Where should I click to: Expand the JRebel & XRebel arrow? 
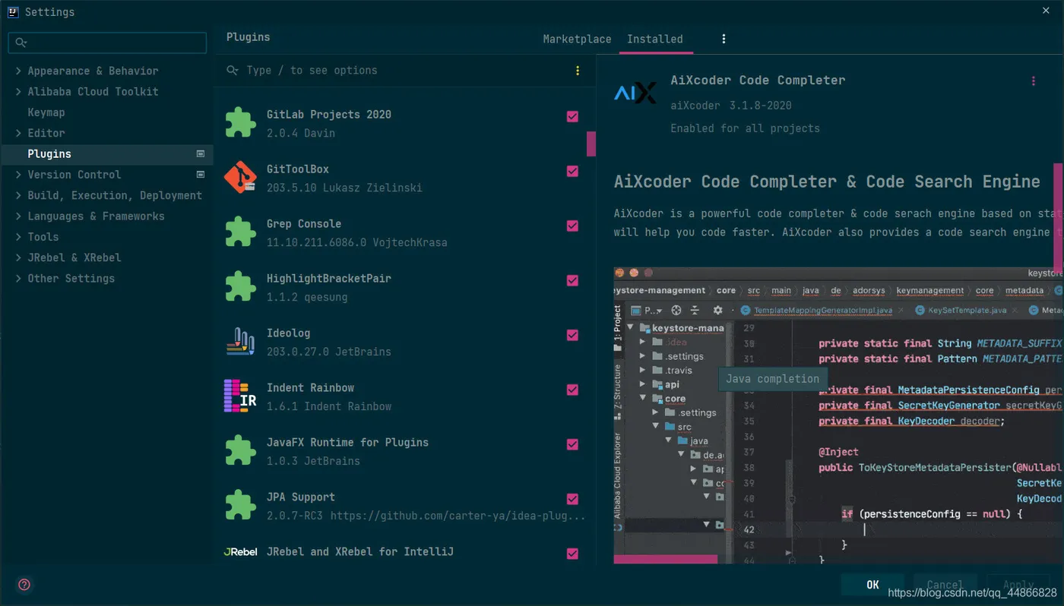coord(18,257)
